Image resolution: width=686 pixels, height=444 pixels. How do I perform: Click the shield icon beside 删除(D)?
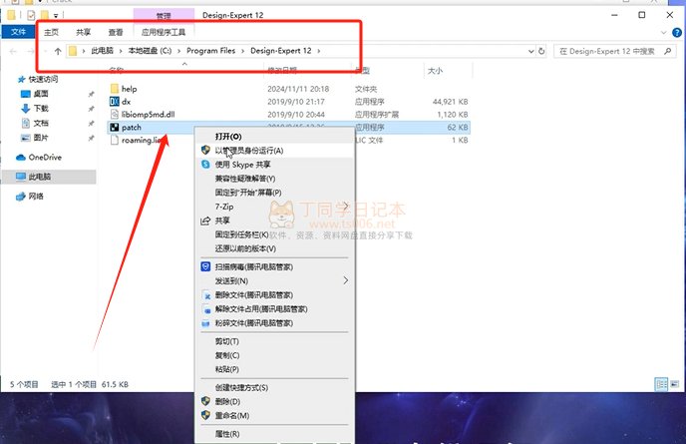click(205, 401)
